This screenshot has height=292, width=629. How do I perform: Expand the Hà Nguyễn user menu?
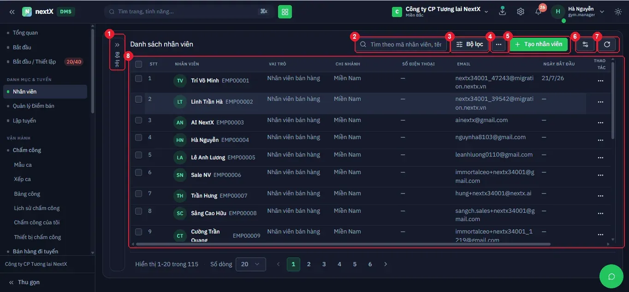(602, 12)
